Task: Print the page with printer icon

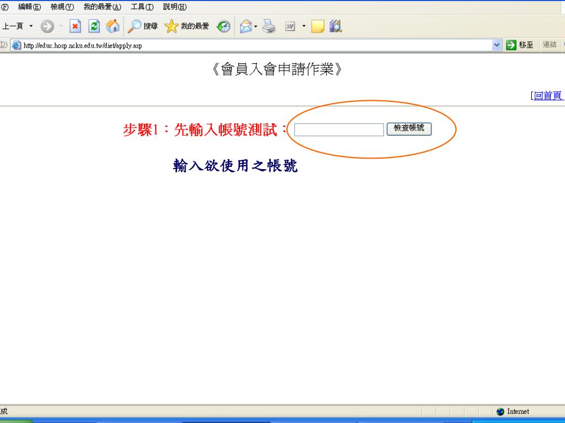Action: tap(269, 26)
